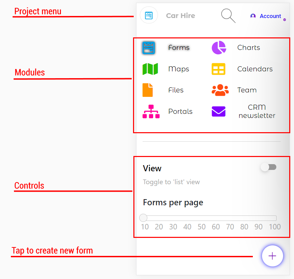
Task: Click the CRM newsletter text
Action: [257, 111]
